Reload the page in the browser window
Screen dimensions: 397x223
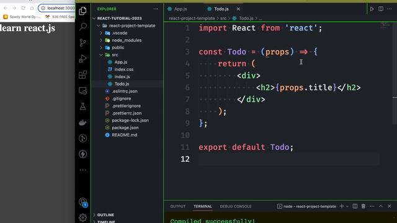point(23,8)
